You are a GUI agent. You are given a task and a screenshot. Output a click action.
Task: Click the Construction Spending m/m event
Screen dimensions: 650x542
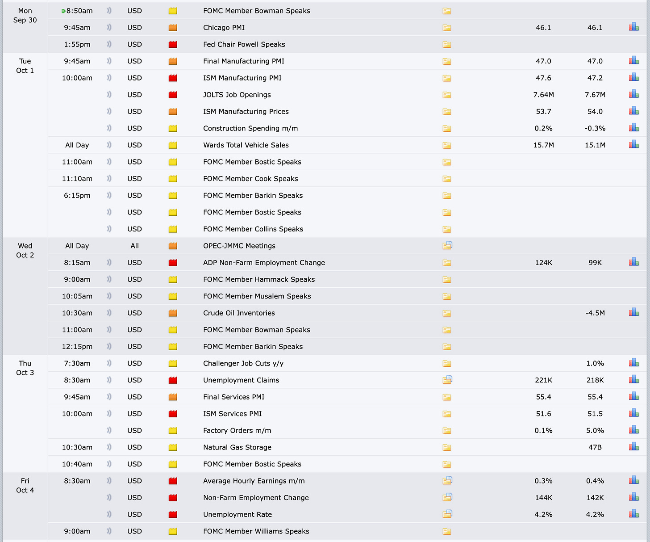tap(250, 128)
